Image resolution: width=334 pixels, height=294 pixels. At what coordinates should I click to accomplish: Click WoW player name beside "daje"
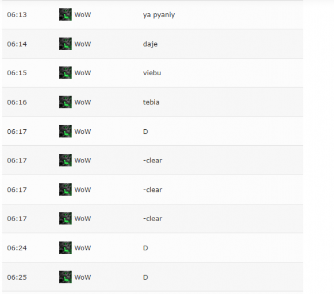[x=83, y=44]
